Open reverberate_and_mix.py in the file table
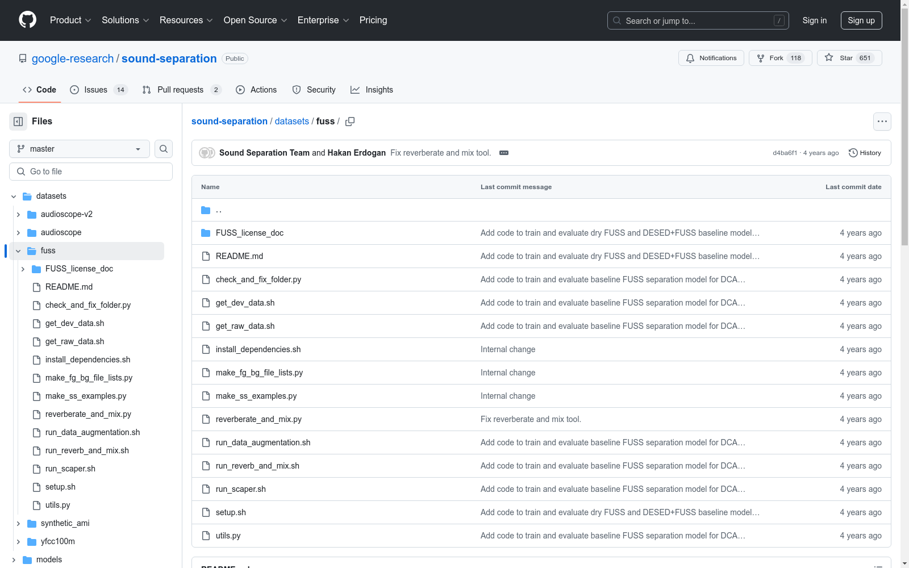The width and height of the screenshot is (909, 568). [x=258, y=419]
